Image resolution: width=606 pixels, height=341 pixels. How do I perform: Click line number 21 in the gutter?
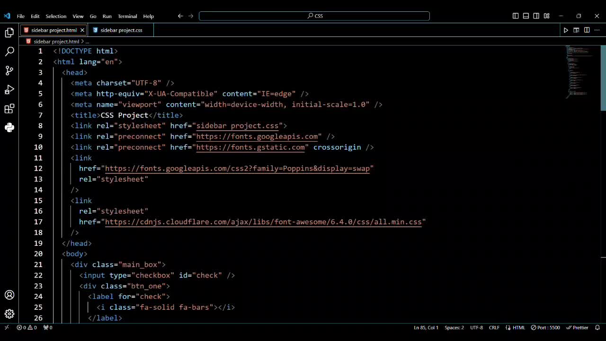tap(38, 265)
